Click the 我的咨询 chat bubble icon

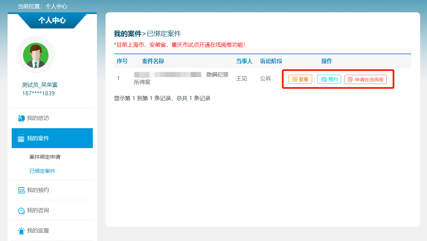pos(21,210)
